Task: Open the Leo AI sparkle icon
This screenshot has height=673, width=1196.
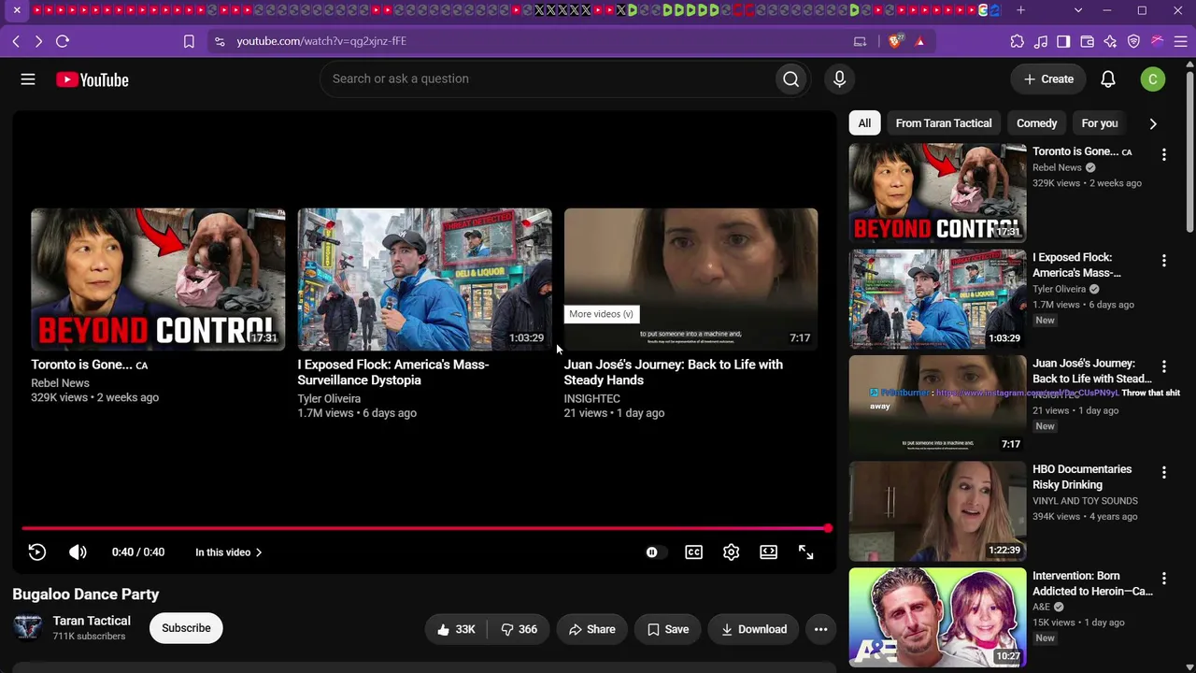Action: coord(1110,41)
